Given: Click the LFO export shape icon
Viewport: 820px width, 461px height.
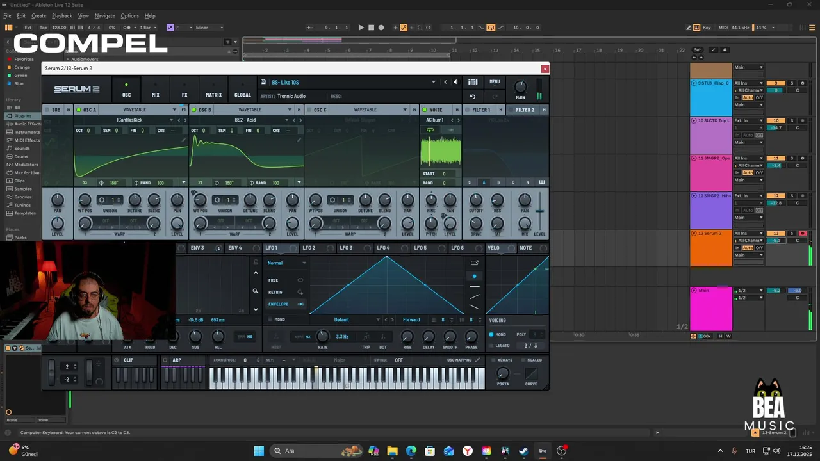Looking at the screenshot, I should pyautogui.click(x=475, y=263).
